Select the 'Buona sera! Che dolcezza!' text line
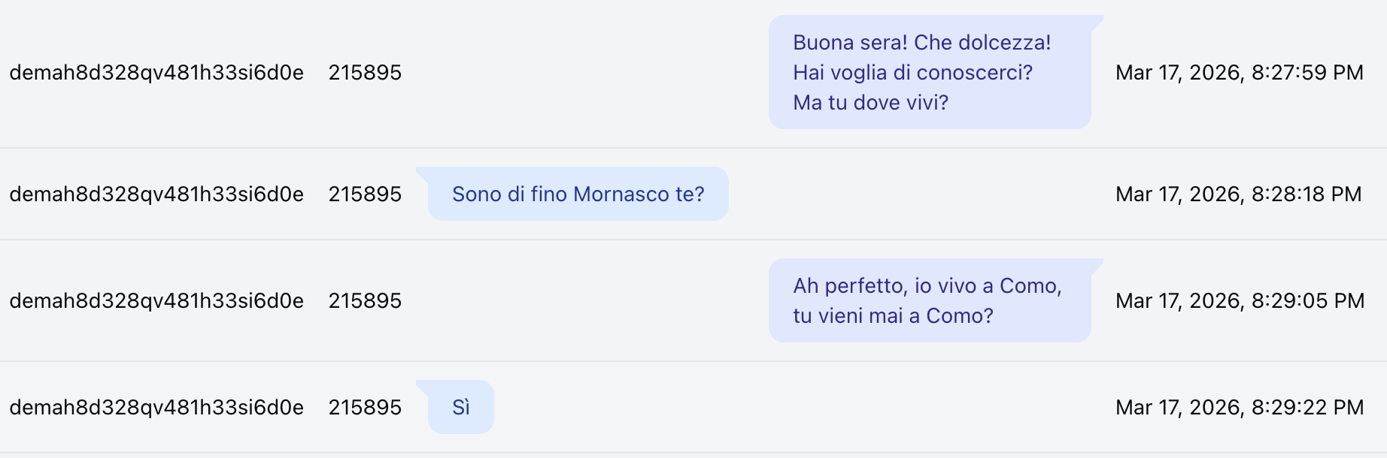 [921, 43]
